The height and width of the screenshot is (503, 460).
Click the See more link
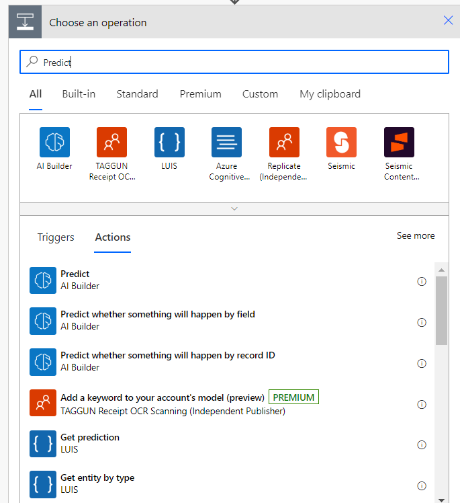tap(416, 236)
